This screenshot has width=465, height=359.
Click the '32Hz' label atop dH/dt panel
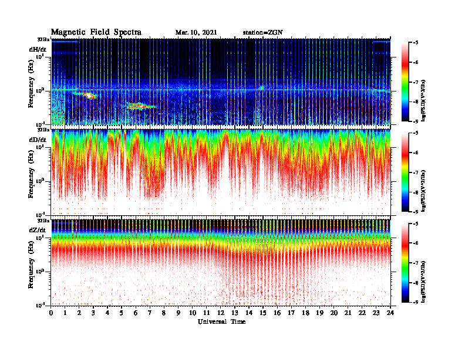click(43, 39)
